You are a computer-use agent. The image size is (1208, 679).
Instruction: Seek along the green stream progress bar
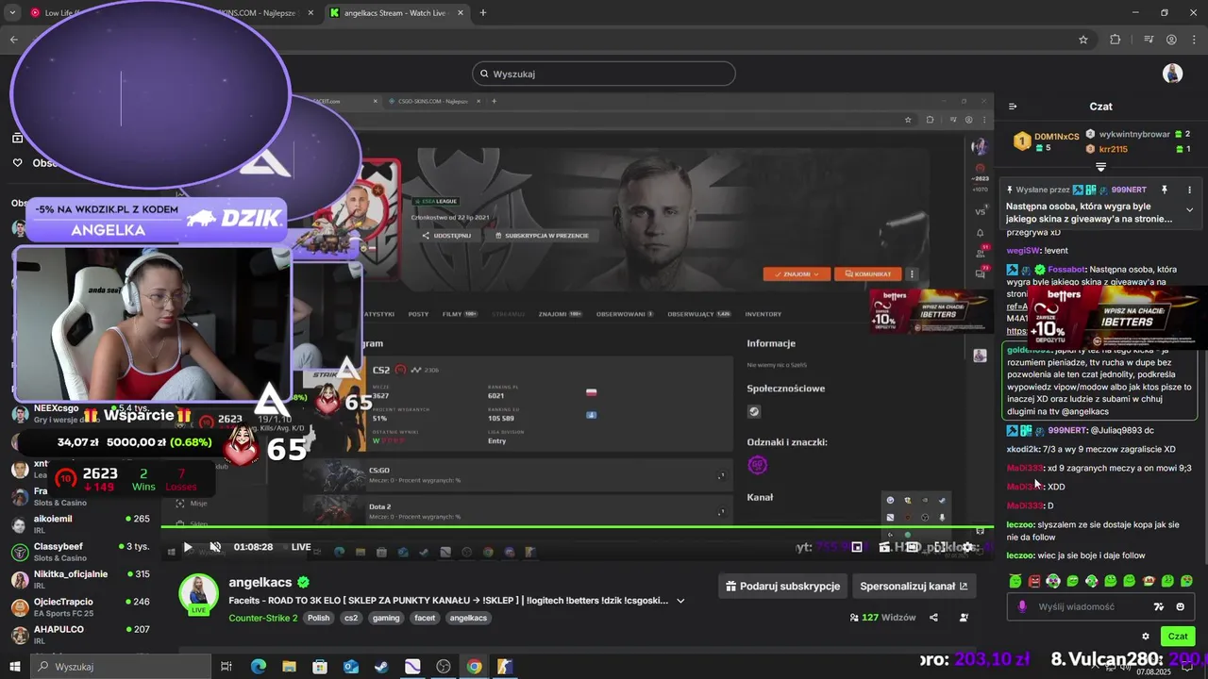577,527
